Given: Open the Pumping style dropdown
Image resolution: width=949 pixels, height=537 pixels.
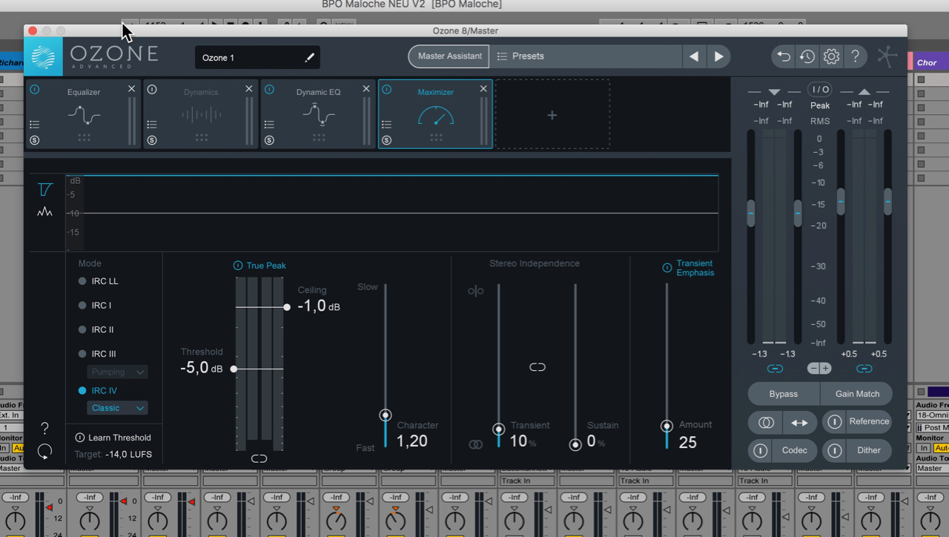Looking at the screenshot, I should tap(117, 372).
